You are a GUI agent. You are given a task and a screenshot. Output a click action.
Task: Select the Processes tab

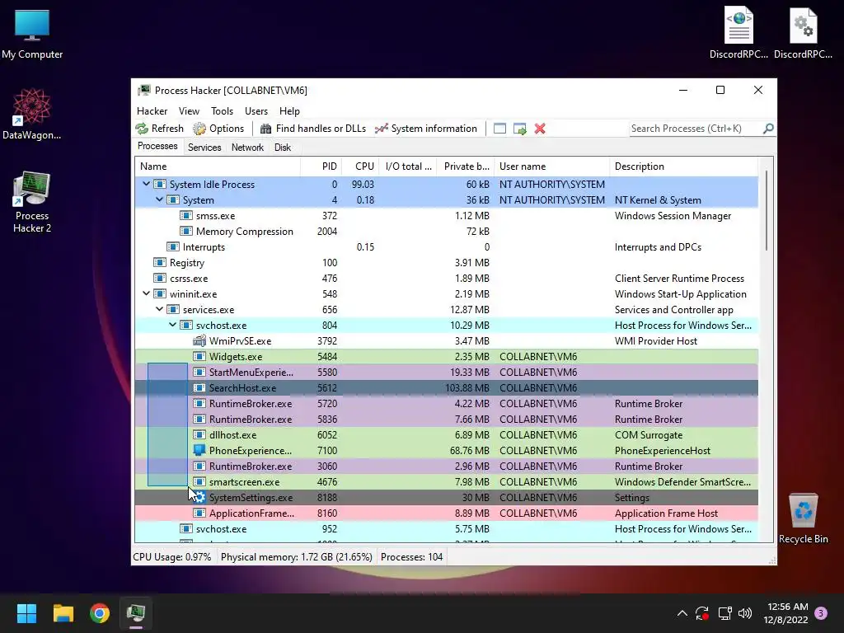point(157,147)
